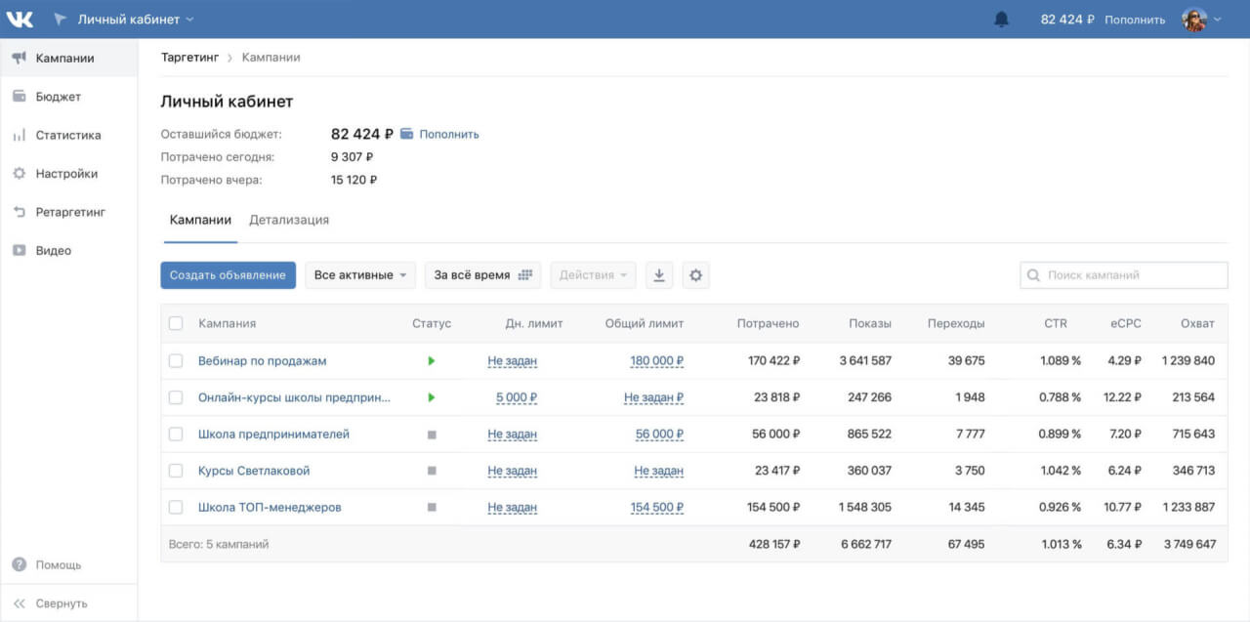Screen dimensions: 1250x622
Task: Collapse the sidebar with Свернуть
Action: click(x=61, y=603)
